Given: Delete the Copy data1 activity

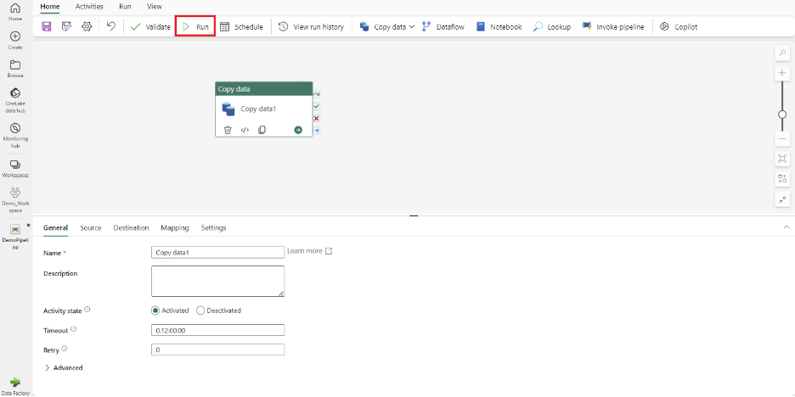Looking at the screenshot, I should [x=228, y=130].
